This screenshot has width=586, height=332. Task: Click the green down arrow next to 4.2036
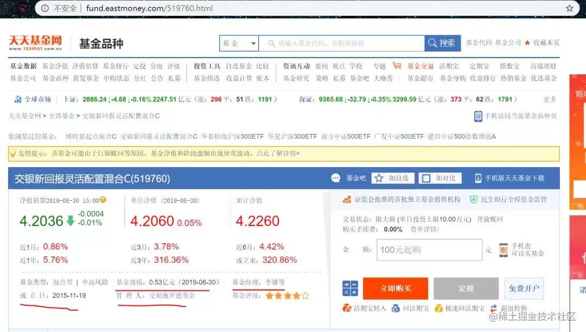point(70,221)
